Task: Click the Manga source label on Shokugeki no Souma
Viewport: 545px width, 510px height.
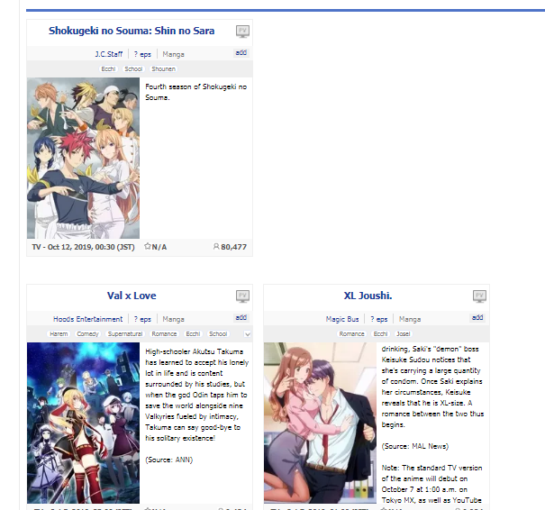Action: coord(174,54)
